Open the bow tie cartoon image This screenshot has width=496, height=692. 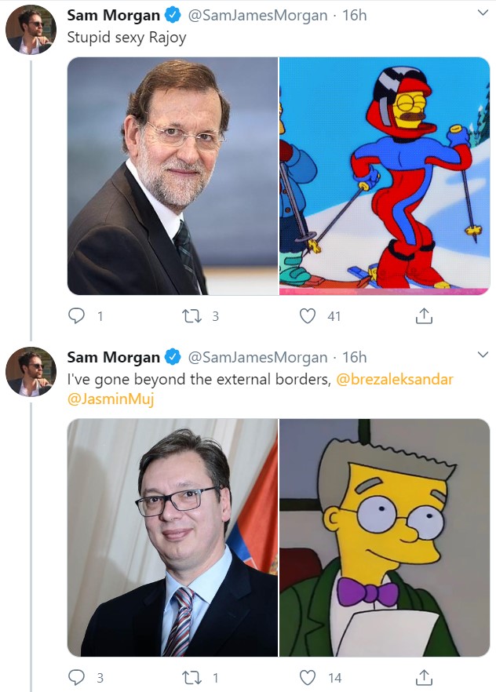coord(385,537)
